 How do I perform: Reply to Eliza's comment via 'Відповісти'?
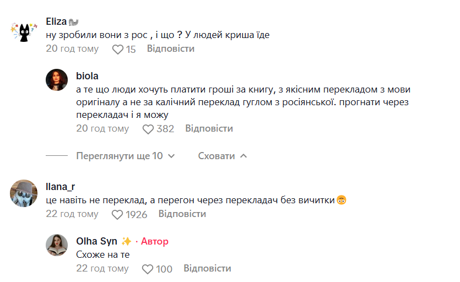point(170,48)
